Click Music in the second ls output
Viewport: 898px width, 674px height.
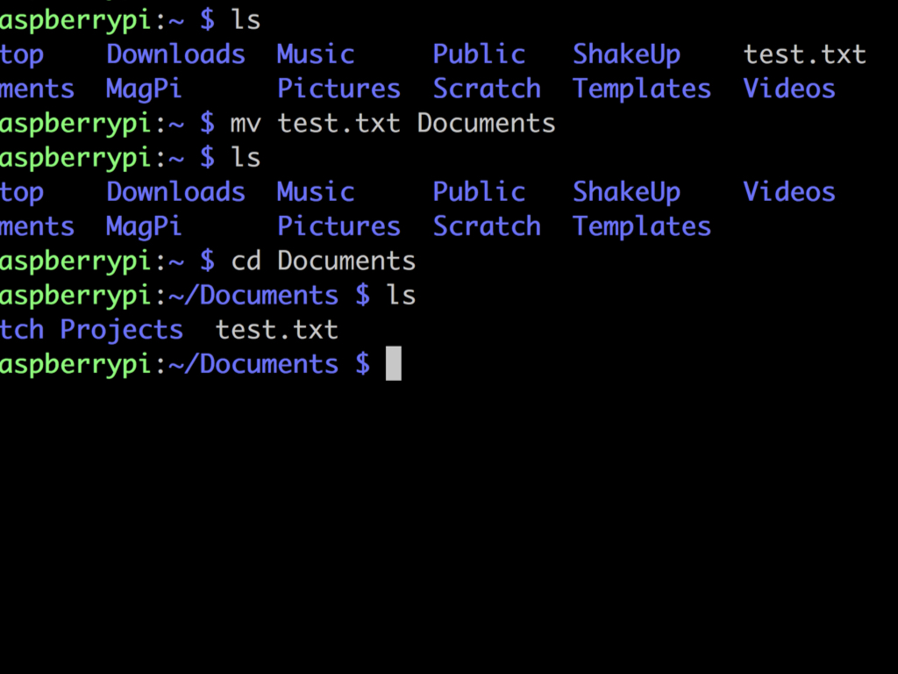coord(316,191)
